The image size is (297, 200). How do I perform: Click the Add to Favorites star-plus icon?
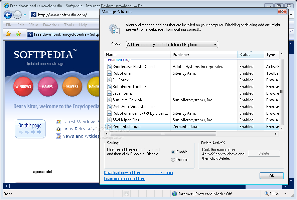[18, 34]
